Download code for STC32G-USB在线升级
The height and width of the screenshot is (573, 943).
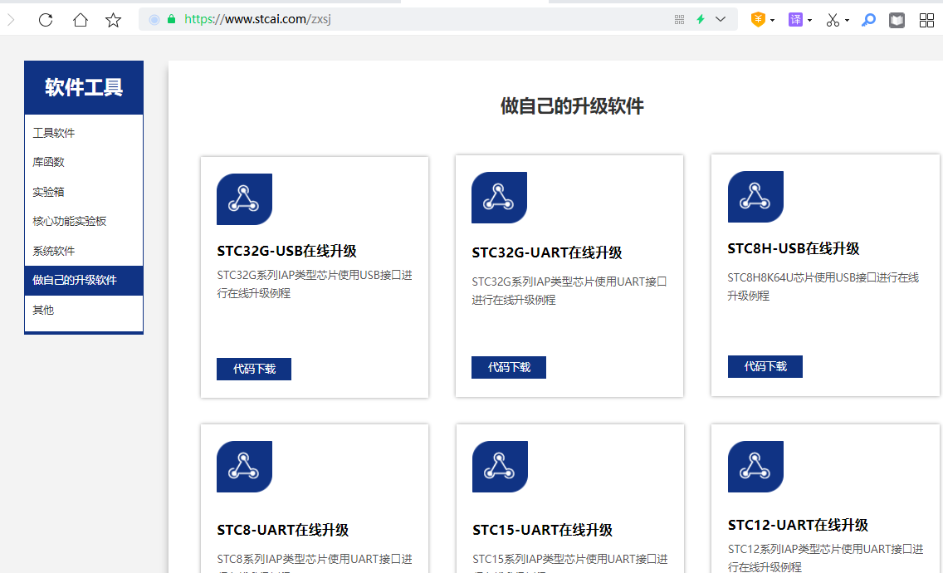pos(254,369)
